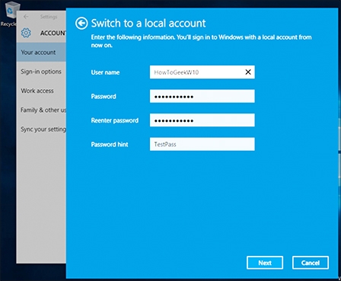
Task: Open Sync your settings in Settings
Action: pyautogui.click(x=41, y=129)
